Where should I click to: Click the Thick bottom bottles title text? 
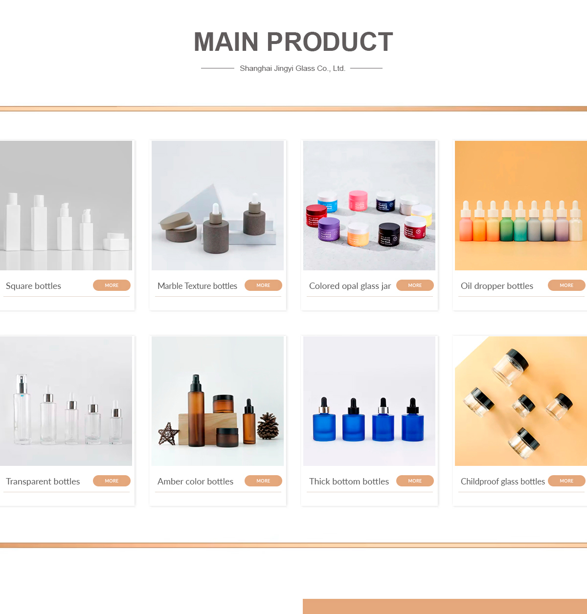click(349, 482)
